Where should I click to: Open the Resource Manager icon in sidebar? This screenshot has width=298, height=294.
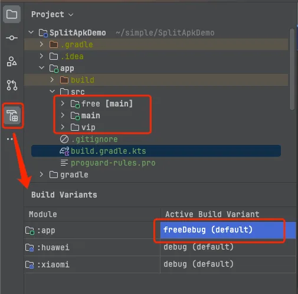click(12, 62)
